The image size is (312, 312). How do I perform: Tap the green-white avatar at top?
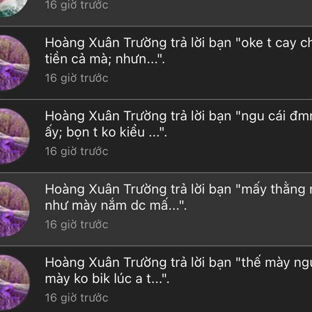[x=13, y=8]
